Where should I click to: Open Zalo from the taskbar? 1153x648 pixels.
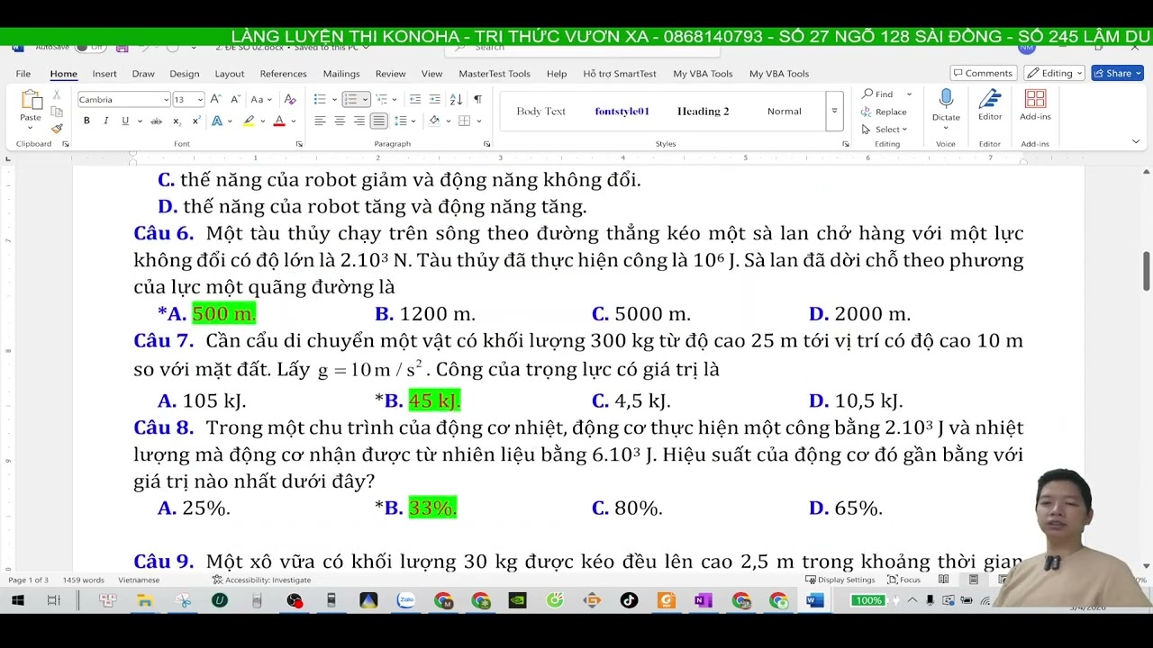pyautogui.click(x=405, y=600)
